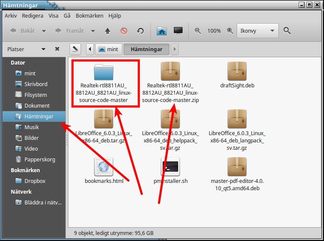Image resolution: width=324 pixels, height=241 pixels.
Task: Toggle the location edit pencil button
Action: [75, 49]
